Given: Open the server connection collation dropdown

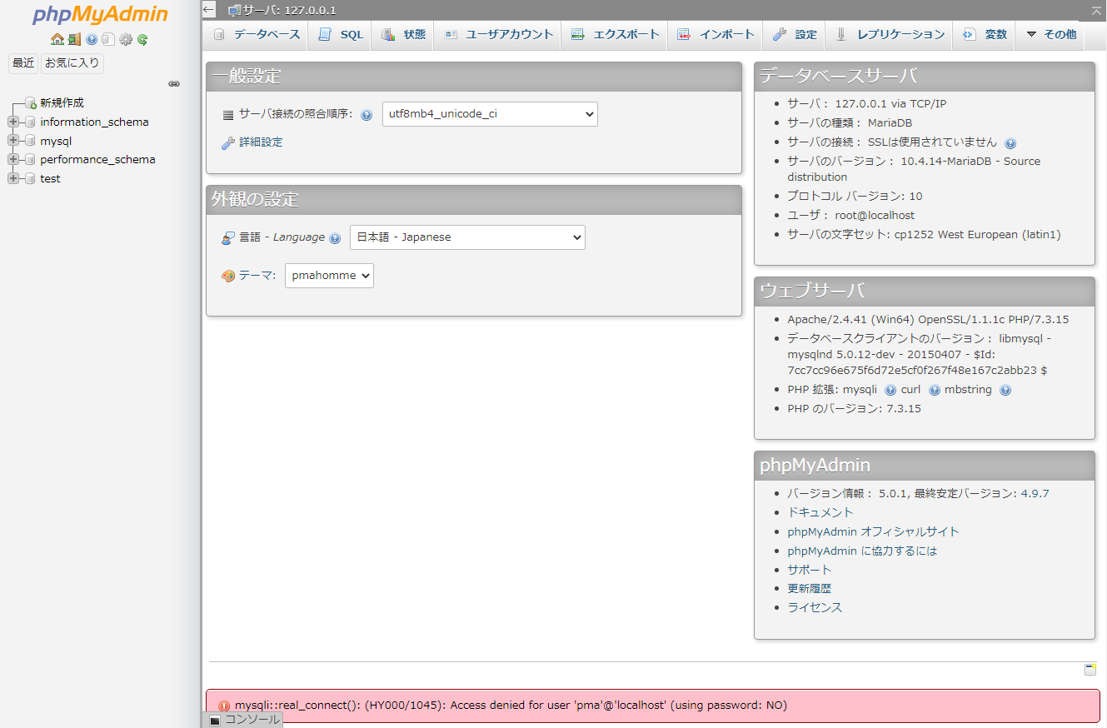Looking at the screenshot, I should pos(490,114).
